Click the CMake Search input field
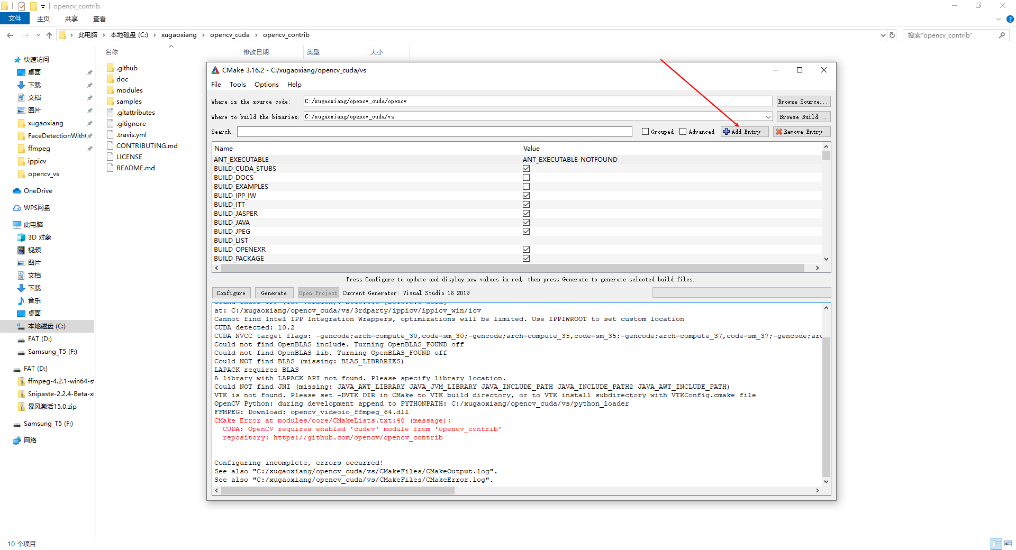 click(x=434, y=132)
